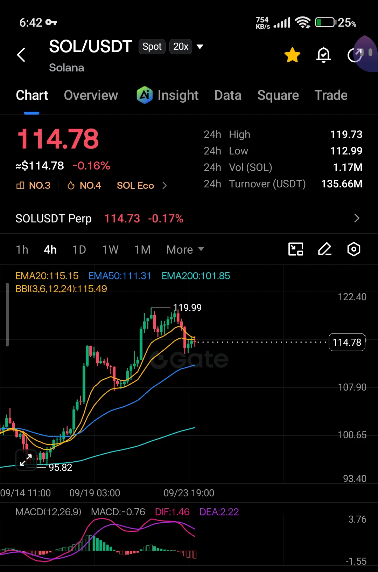The height and width of the screenshot is (572, 378).
Task: Open trading pair dropdown arrow
Action: click(200, 47)
